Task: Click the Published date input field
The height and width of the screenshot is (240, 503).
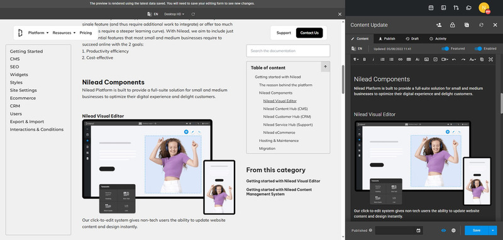Action: pos(399,231)
